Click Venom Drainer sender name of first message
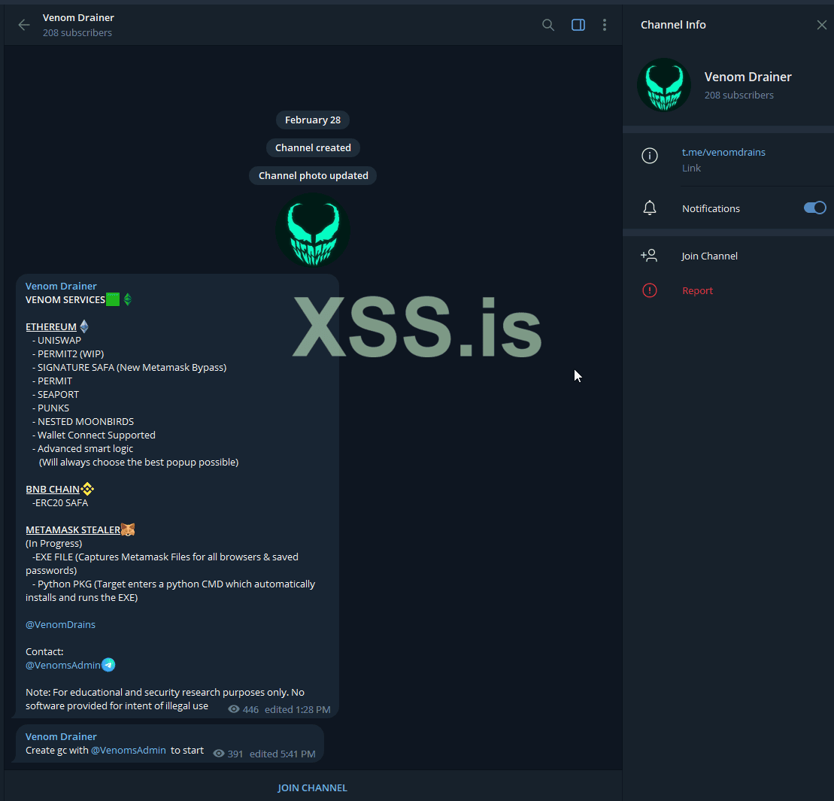834x801 pixels. pyautogui.click(x=61, y=286)
